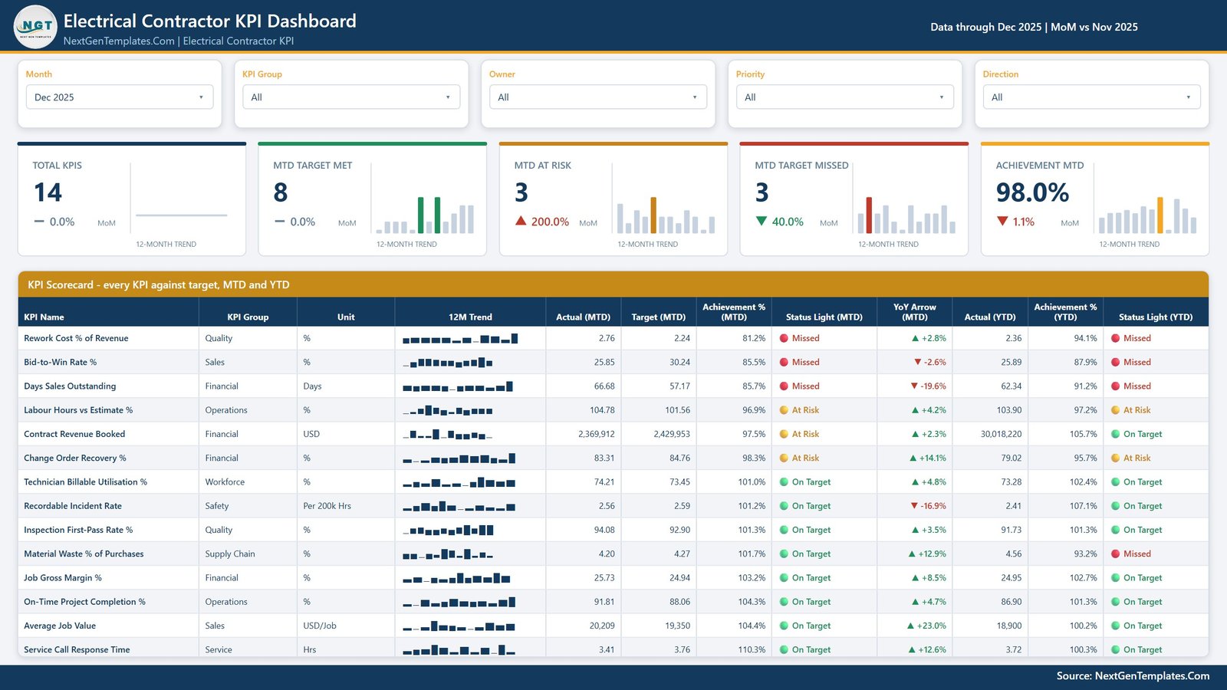Click the 12M trend sparkline for Job Gross Margin %
Image resolution: width=1227 pixels, height=690 pixels.
tap(456, 577)
